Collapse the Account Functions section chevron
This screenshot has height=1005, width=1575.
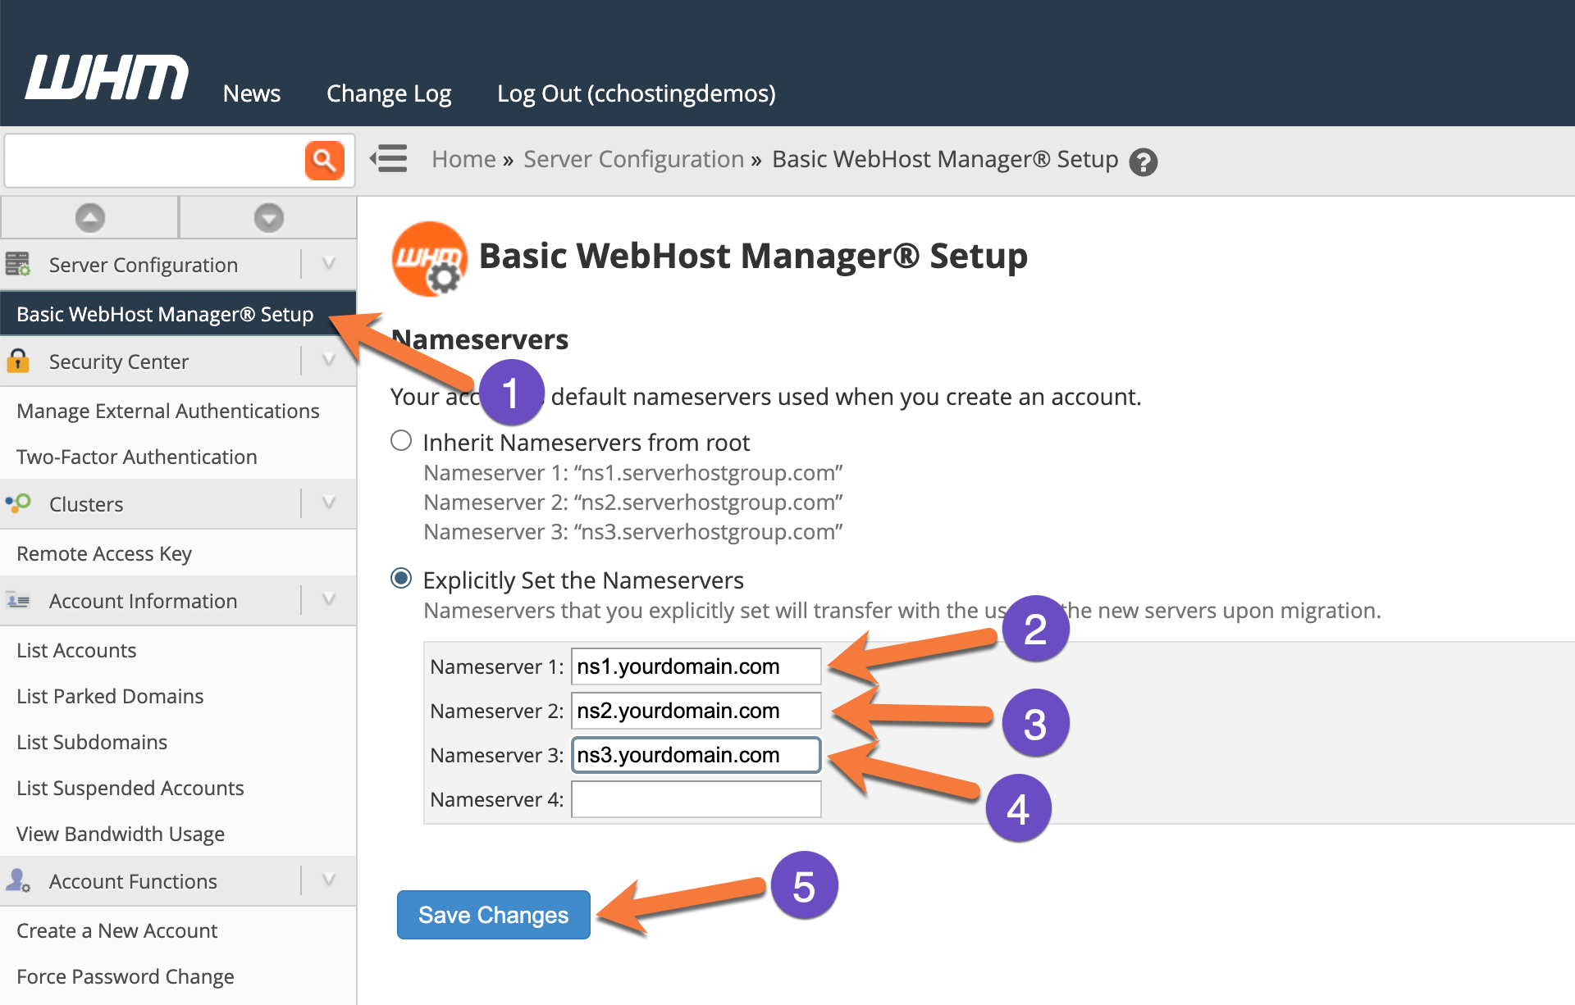(x=329, y=880)
